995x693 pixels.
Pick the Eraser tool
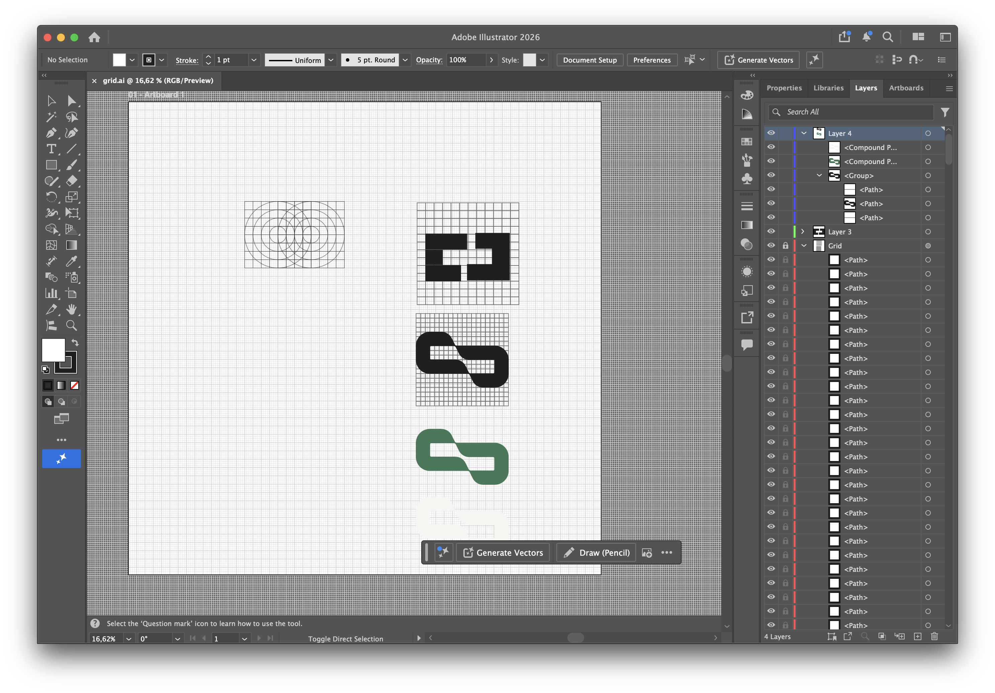pyautogui.click(x=72, y=181)
